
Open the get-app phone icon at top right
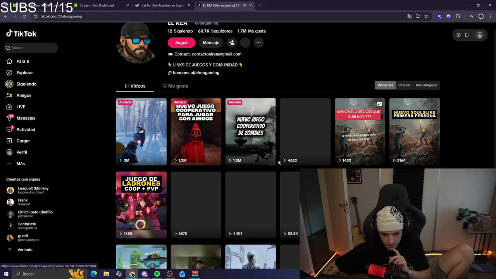coord(467,35)
